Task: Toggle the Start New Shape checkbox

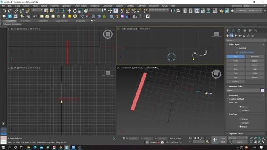Action: (x=237, y=52)
